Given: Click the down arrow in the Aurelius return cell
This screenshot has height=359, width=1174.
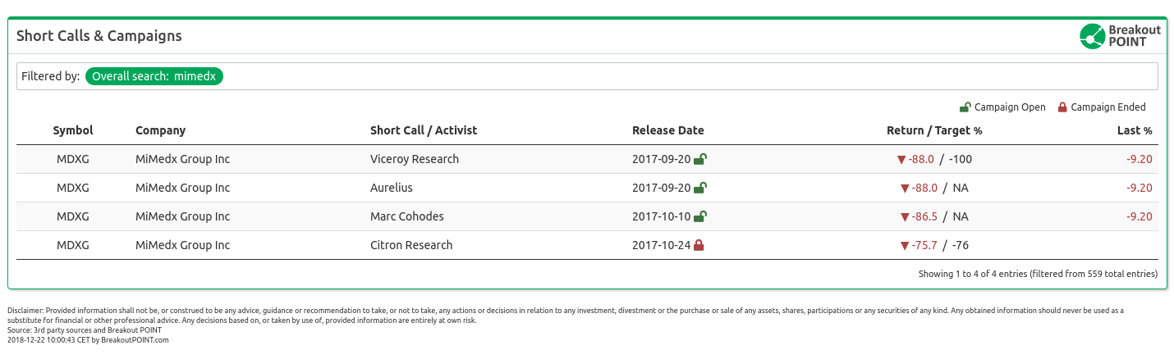Looking at the screenshot, I should click(x=905, y=189).
